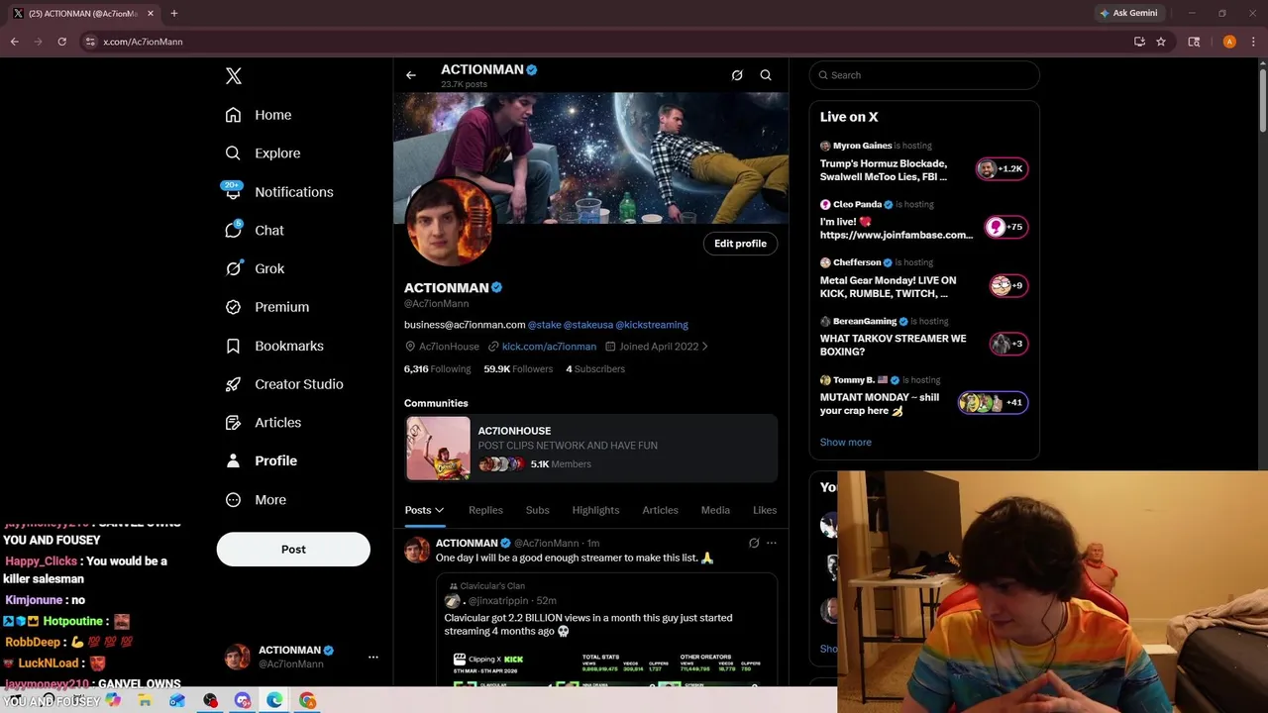The width and height of the screenshot is (1268, 713).
Task: Click the ACTIONMAN profile picture
Action: (450, 223)
